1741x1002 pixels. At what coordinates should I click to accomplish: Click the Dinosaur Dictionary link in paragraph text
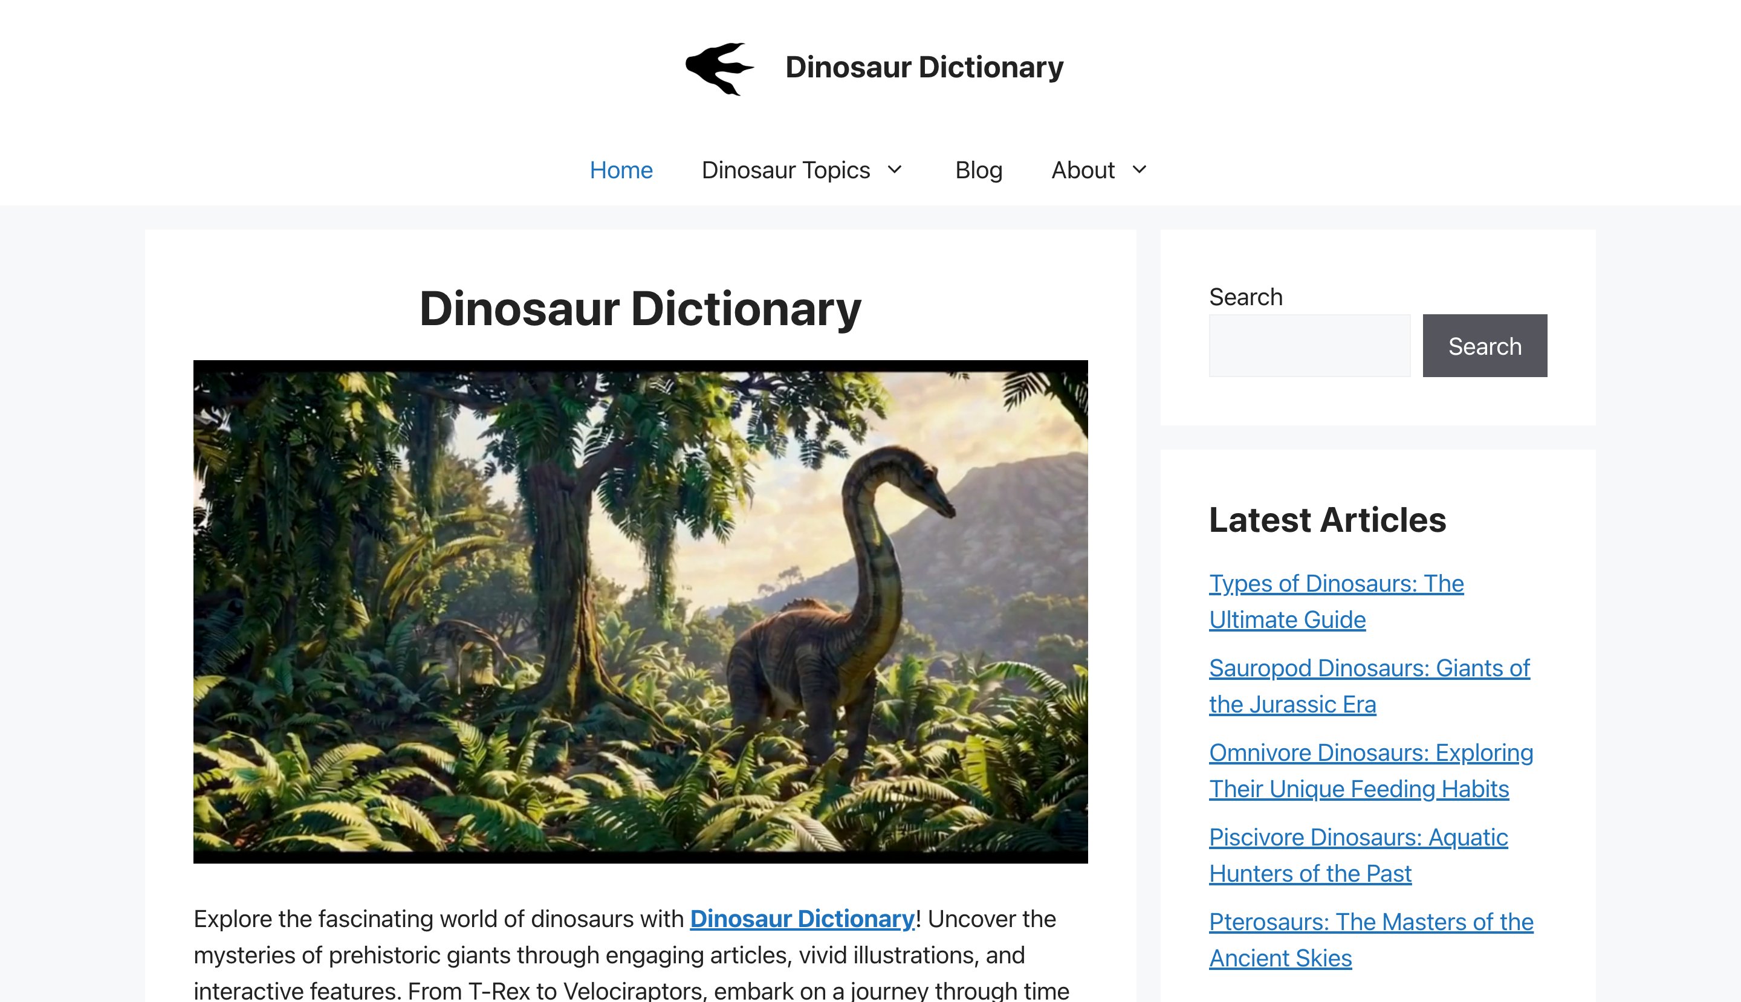click(x=802, y=918)
